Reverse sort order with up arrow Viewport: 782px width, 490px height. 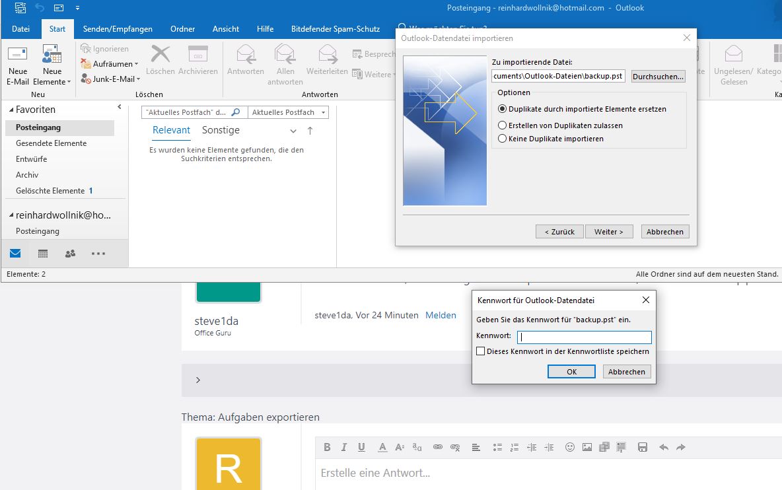click(310, 131)
